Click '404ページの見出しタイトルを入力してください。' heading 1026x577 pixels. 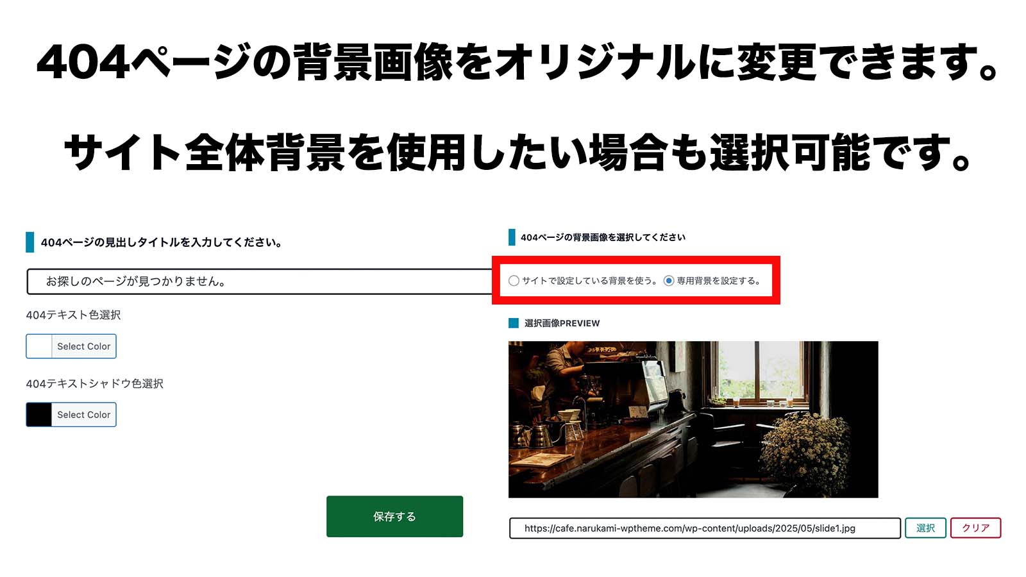[x=162, y=242]
